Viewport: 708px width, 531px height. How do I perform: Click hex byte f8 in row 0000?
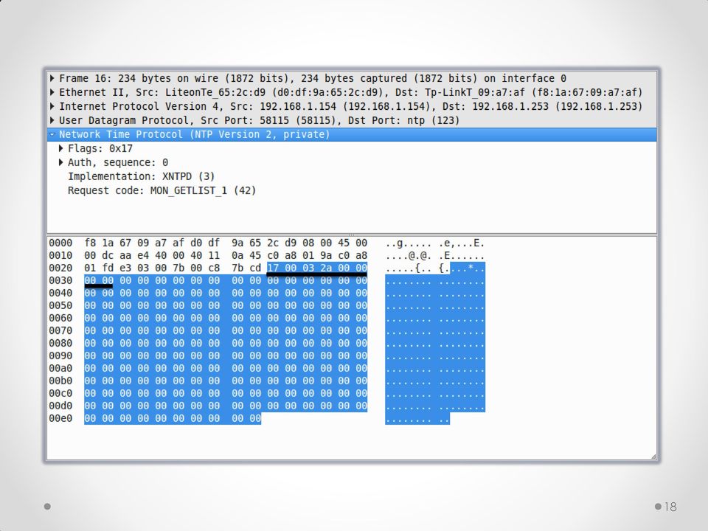point(90,243)
